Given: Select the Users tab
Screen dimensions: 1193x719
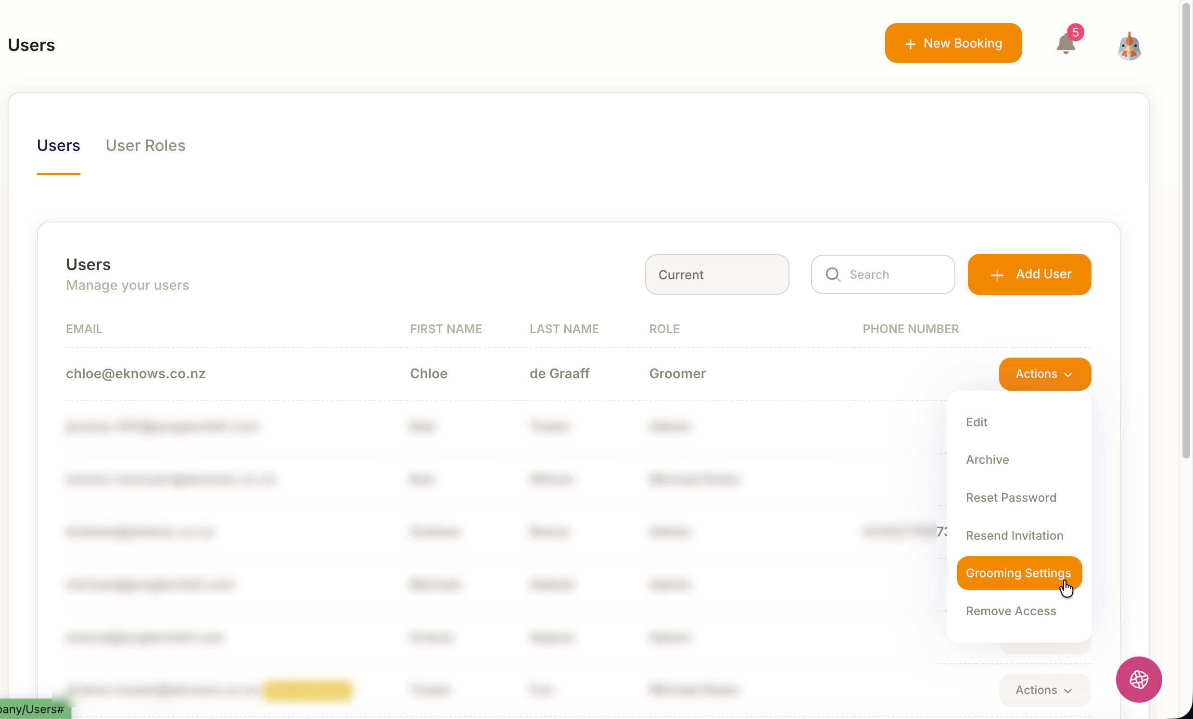Looking at the screenshot, I should pos(59,145).
